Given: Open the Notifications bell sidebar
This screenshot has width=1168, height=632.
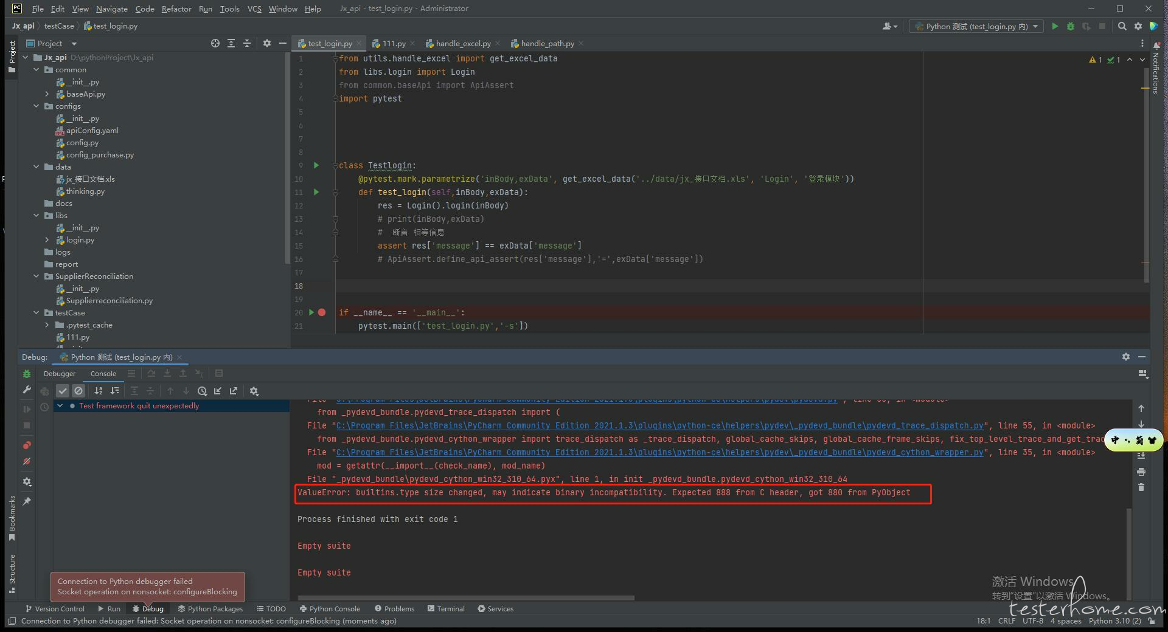Looking at the screenshot, I should pyautogui.click(x=1156, y=67).
